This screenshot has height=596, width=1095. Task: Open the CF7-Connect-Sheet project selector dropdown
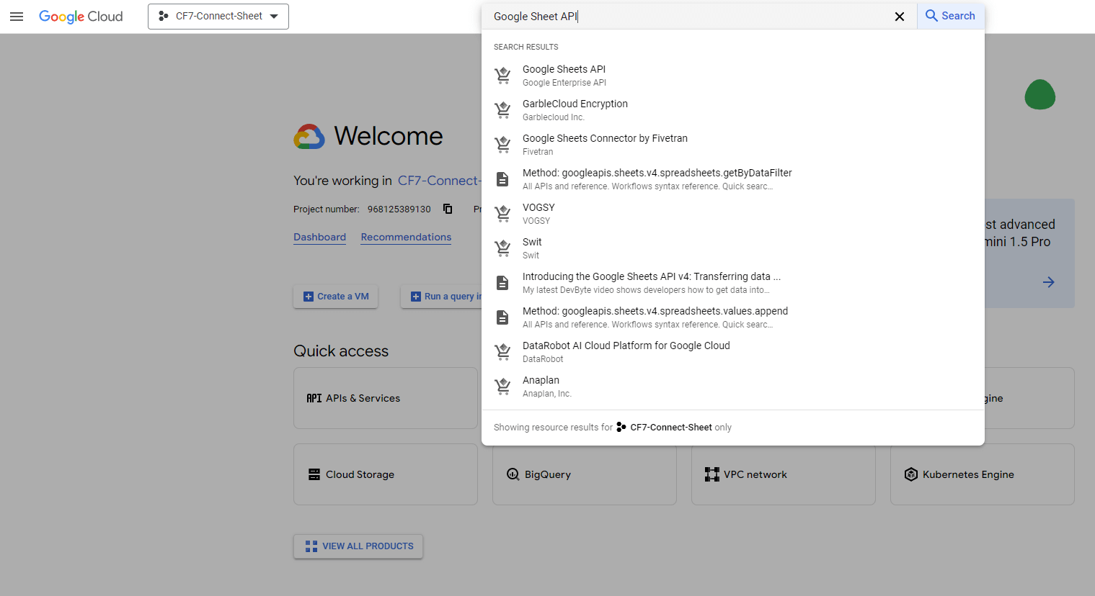(x=218, y=17)
